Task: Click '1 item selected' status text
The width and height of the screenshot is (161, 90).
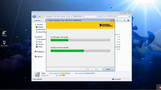Action: (x=37, y=79)
